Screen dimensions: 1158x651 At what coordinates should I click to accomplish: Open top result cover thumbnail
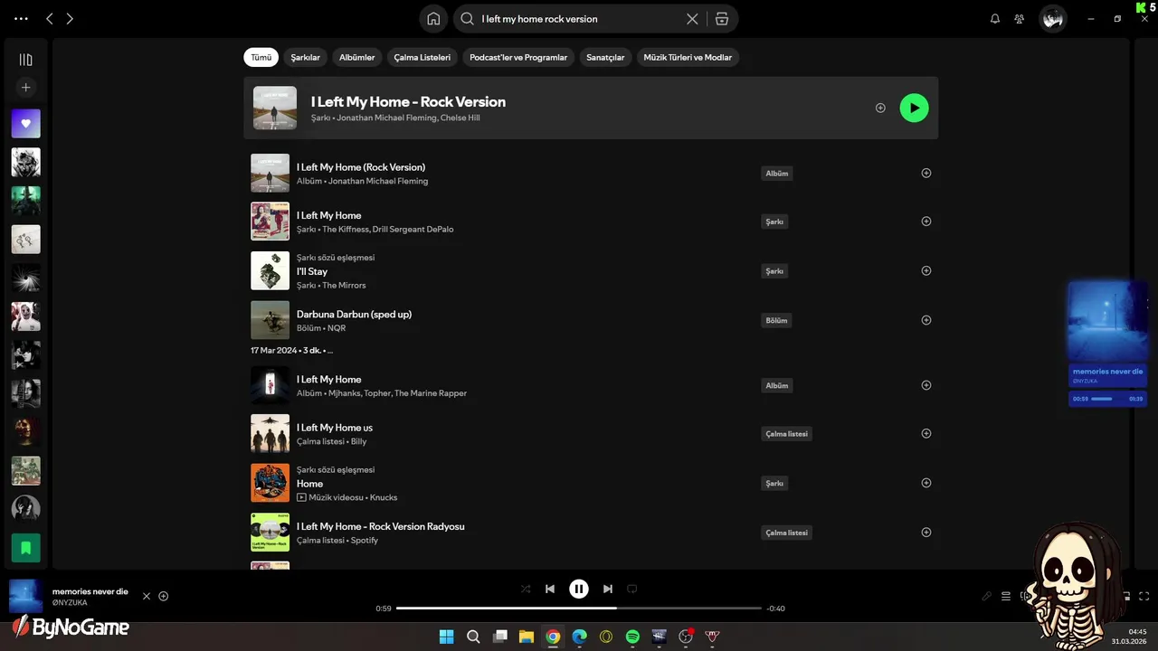point(275,108)
